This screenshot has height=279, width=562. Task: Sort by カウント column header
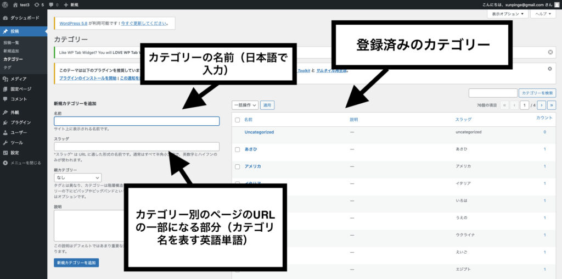pyautogui.click(x=544, y=118)
